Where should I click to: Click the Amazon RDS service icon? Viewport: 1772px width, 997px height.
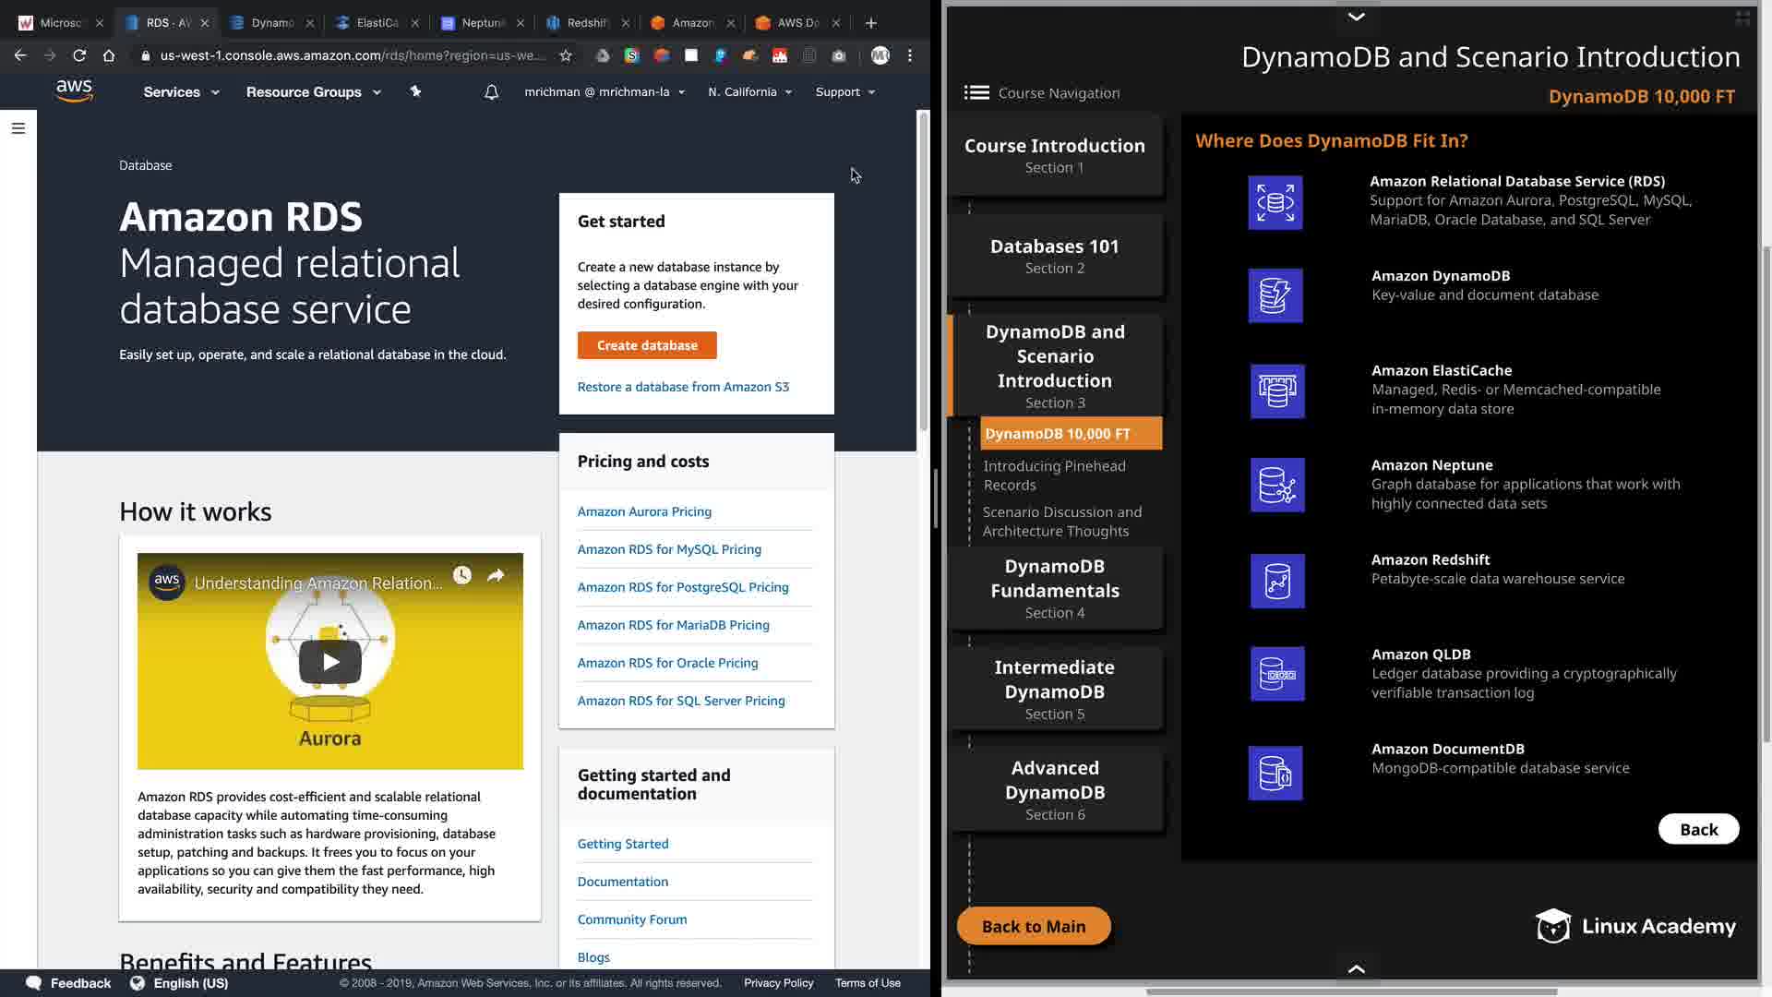coord(1275,202)
